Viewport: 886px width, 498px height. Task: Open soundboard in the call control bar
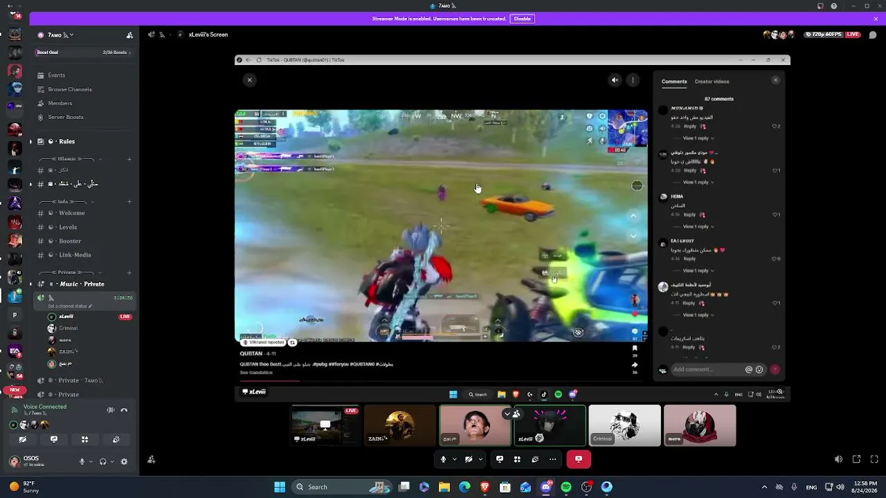[x=535, y=459]
